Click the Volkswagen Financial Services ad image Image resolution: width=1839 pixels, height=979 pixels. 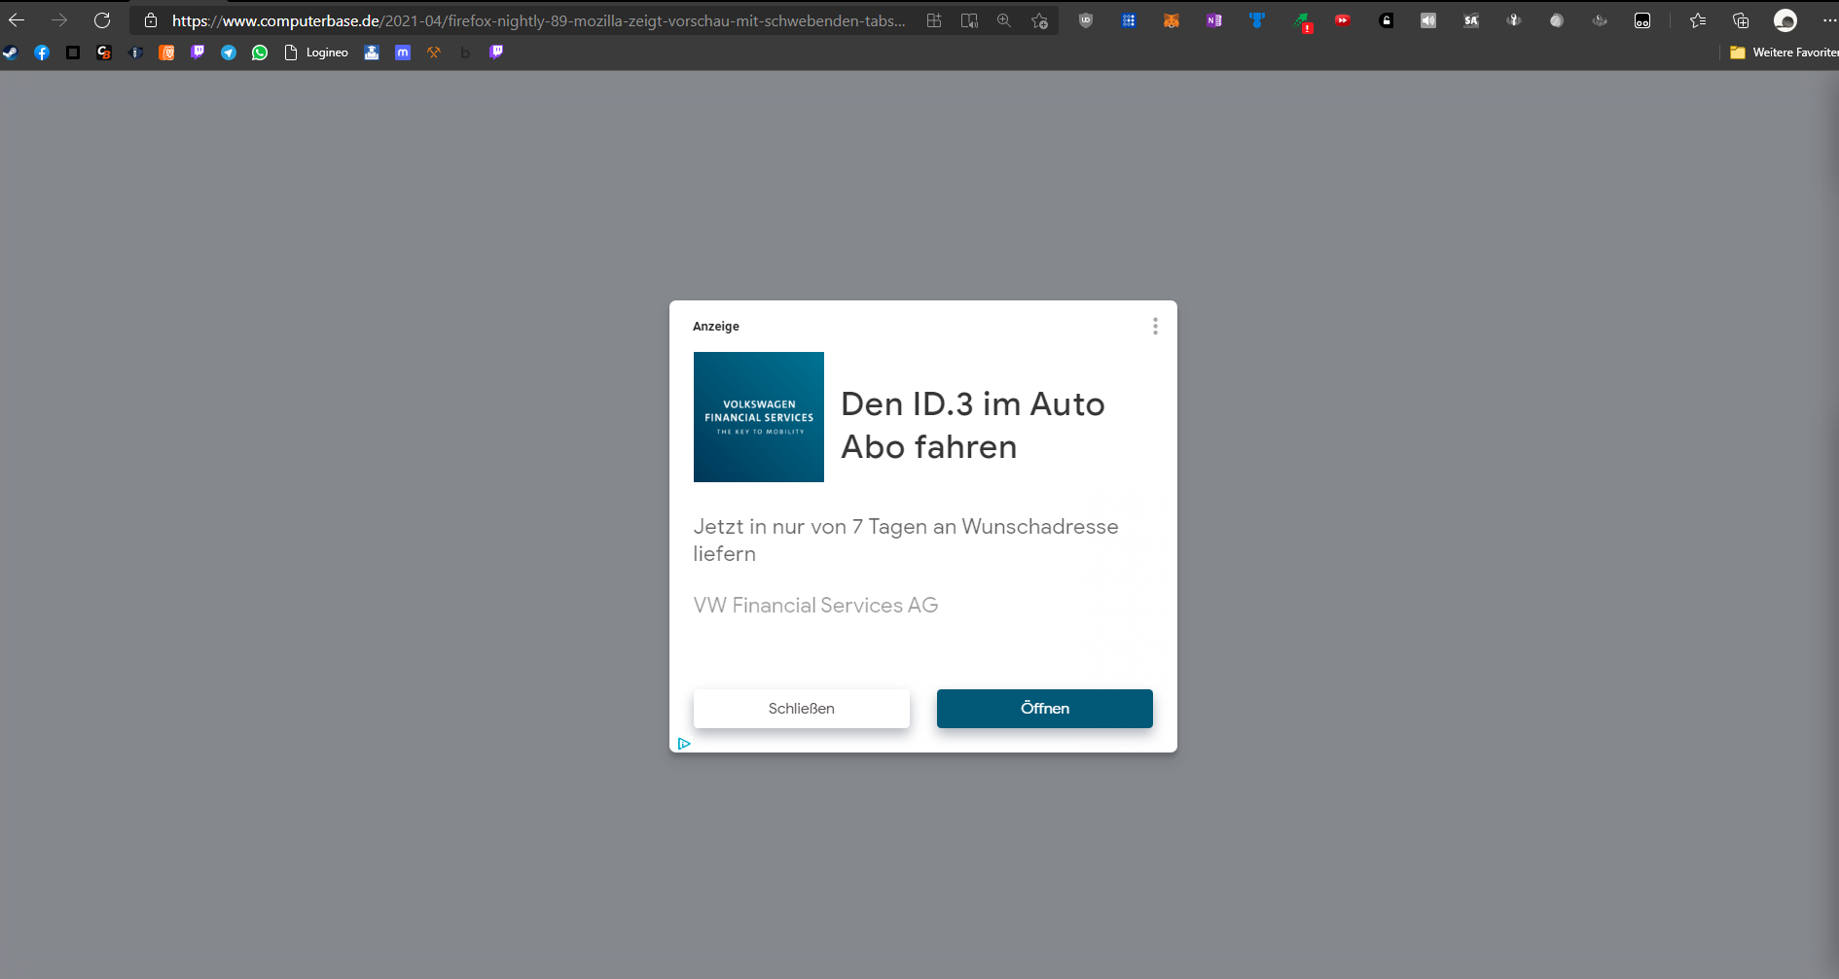(759, 417)
